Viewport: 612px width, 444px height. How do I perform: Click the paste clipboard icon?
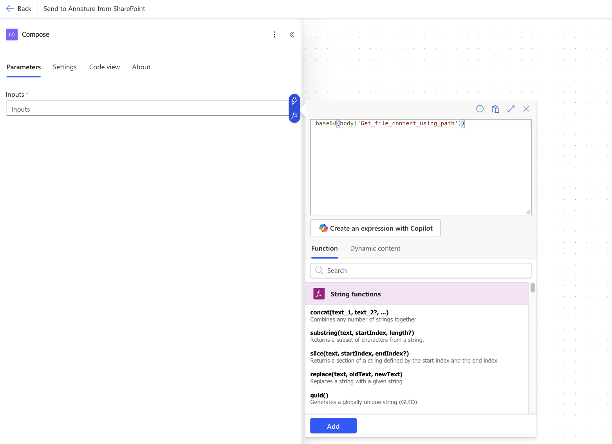(495, 109)
